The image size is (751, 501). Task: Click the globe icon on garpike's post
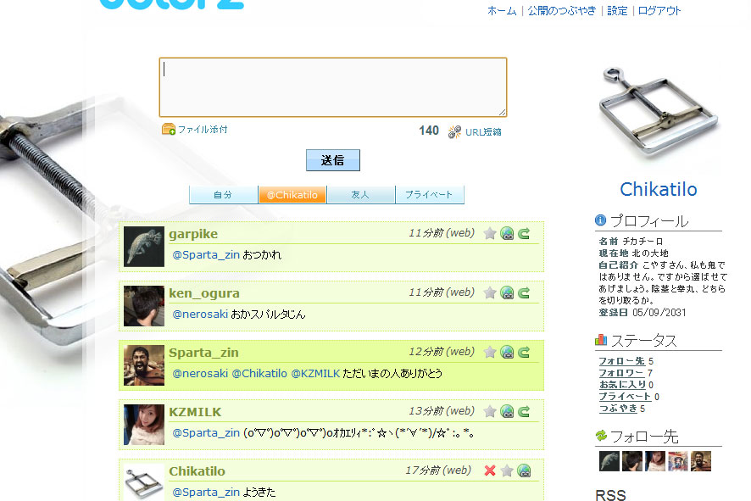tap(507, 233)
